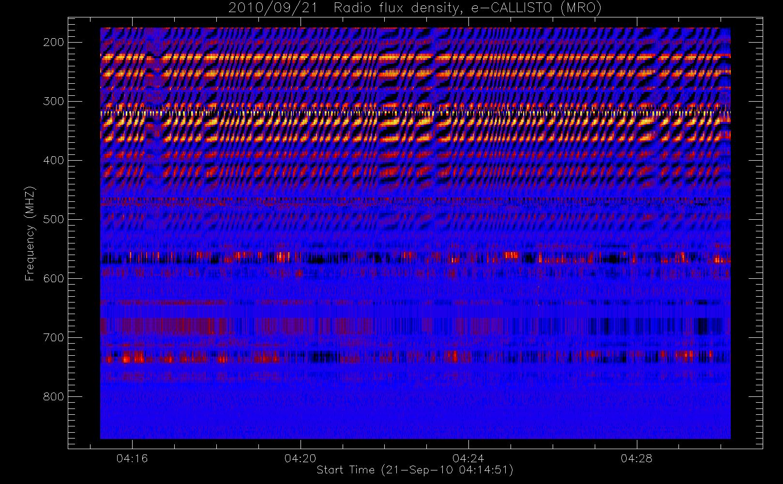Viewport: 783px width, 484px height.
Task: Click the 'Frequency (MHZ)' y-axis label
Action: tap(30, 233)
